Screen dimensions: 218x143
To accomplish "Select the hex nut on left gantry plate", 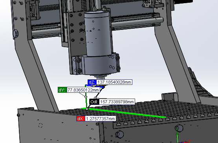I will point(16,33).
